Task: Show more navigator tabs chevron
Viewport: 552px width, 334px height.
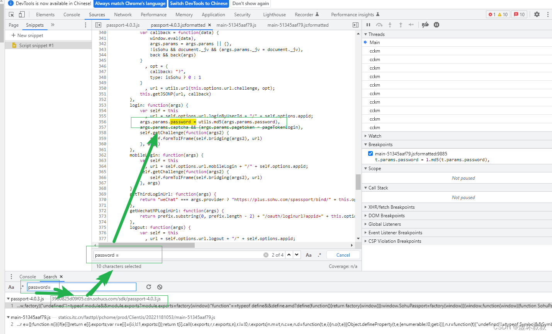Action: (x=53, y=25)
